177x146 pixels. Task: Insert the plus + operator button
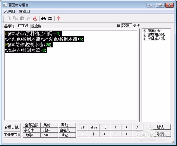105,134
